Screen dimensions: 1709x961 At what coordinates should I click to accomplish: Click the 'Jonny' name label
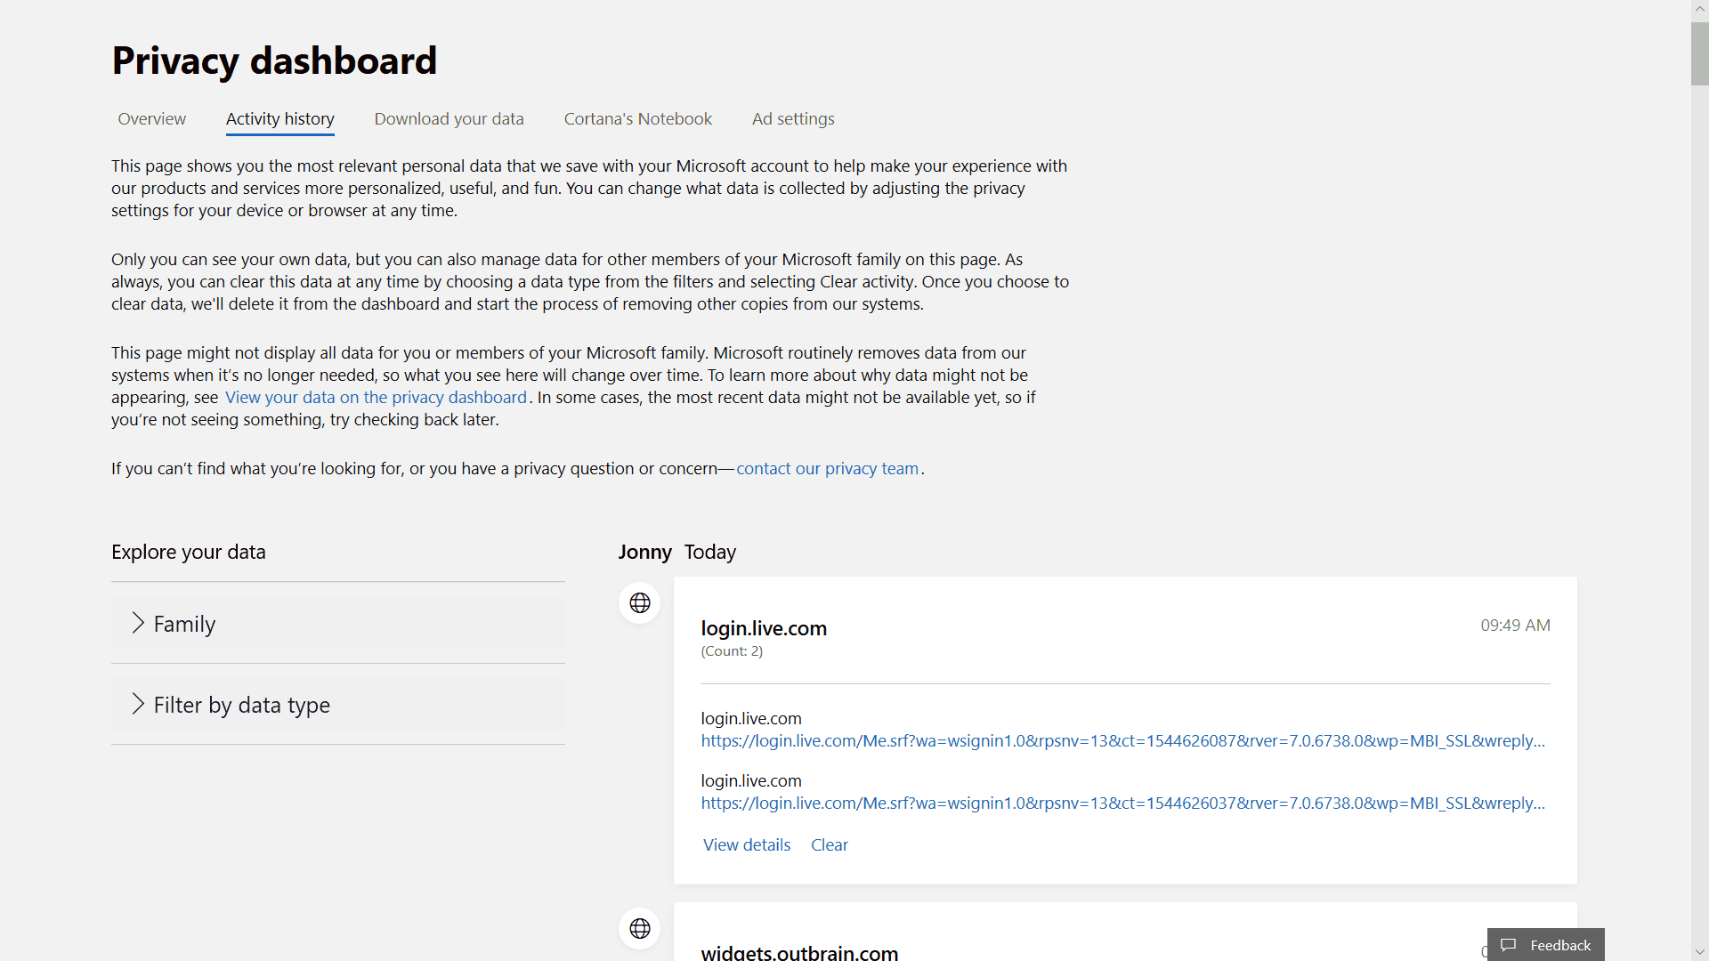[x=645, y=553]
